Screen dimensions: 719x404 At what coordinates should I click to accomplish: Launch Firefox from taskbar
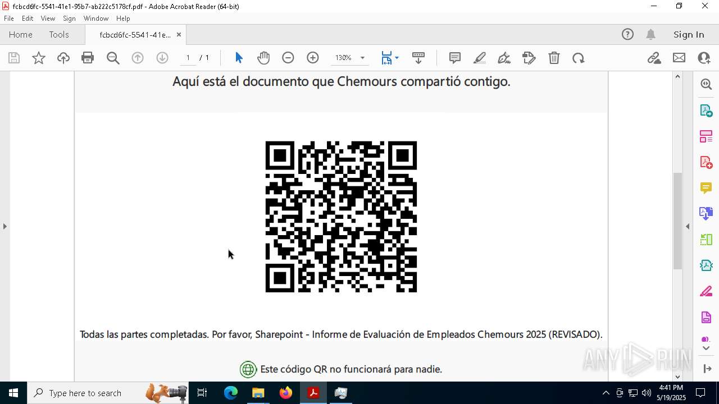pos(285,393)
